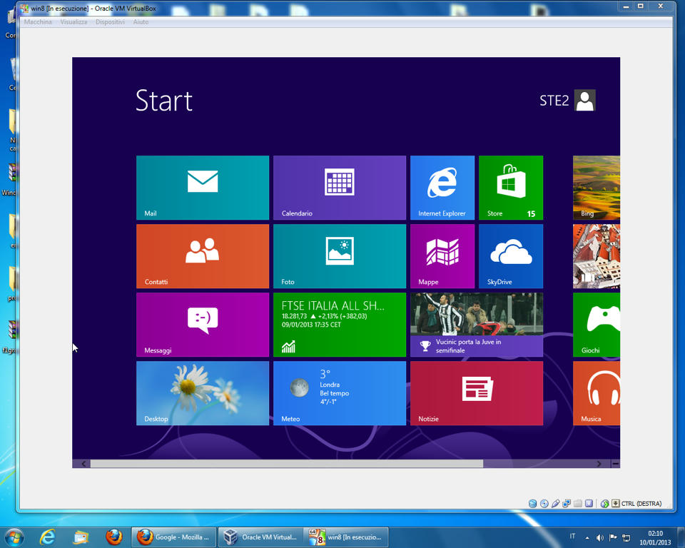This screenshot has width=685, height=548.
Task: Open the Bing landscape tile
Action: coord(597,188)
